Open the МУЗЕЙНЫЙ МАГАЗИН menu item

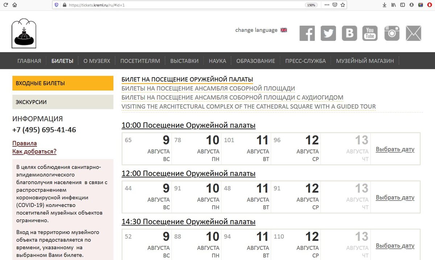point(365,61)
